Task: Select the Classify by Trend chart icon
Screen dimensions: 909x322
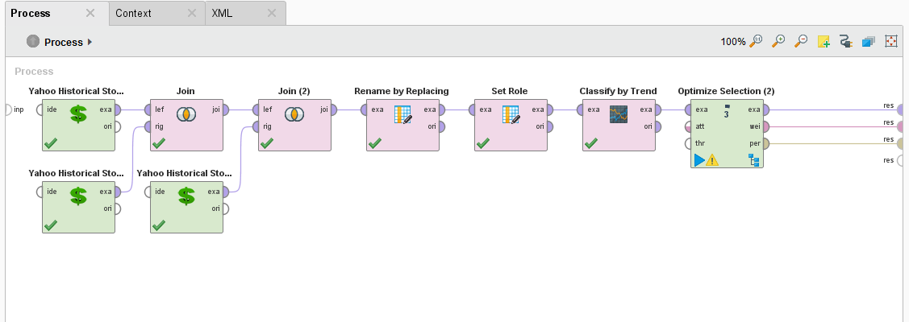Action: pos(619,114)
